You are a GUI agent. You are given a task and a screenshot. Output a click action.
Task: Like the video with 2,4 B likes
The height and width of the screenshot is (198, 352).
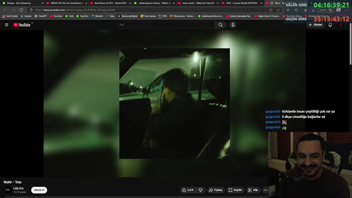point(188,190)
